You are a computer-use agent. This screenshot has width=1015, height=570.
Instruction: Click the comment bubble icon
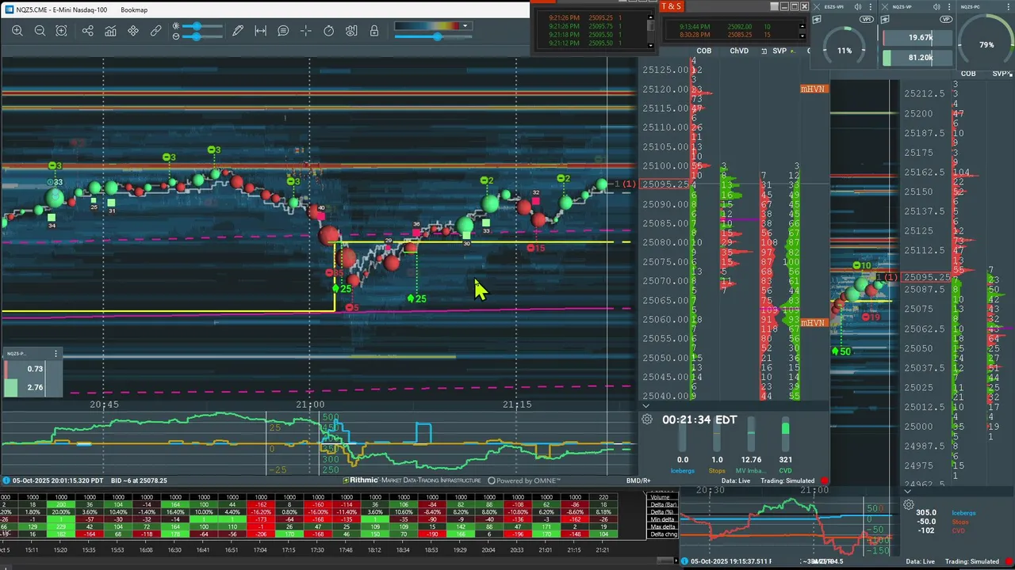tap(283, 31)
